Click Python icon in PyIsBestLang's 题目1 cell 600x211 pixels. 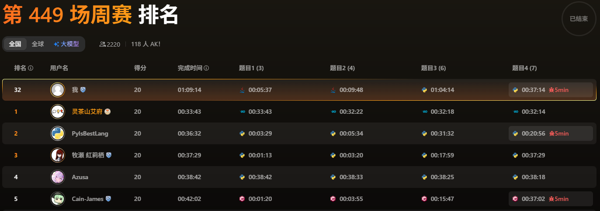[x=242, y=133]
